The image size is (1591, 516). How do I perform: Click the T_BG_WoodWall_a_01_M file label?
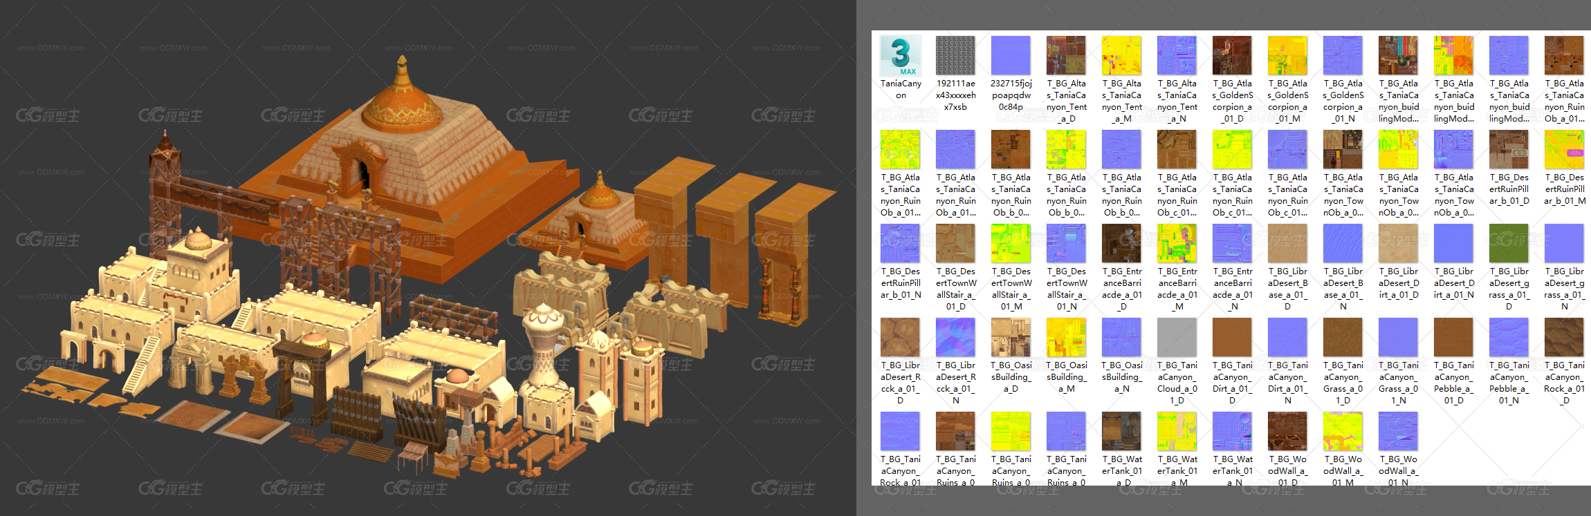[1343, 470]
